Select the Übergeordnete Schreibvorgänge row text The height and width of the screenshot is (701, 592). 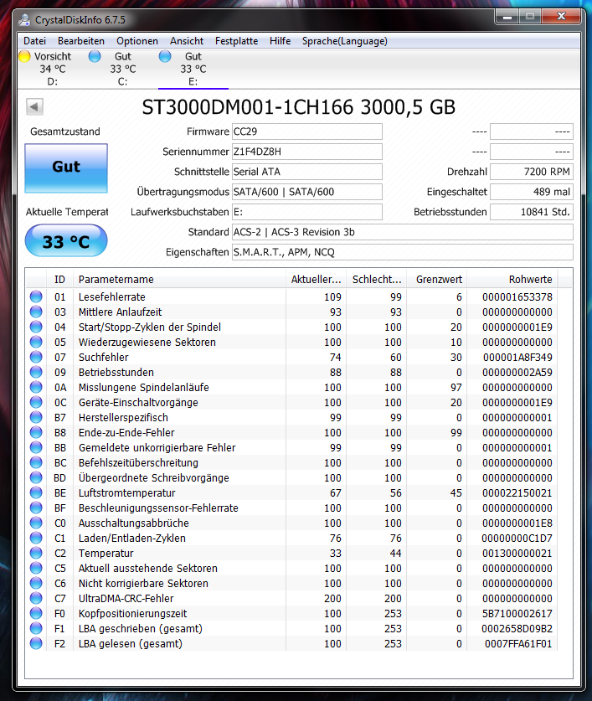[x=154, y=477]
